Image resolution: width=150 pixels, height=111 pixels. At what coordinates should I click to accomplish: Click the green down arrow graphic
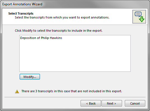point(142,19)
